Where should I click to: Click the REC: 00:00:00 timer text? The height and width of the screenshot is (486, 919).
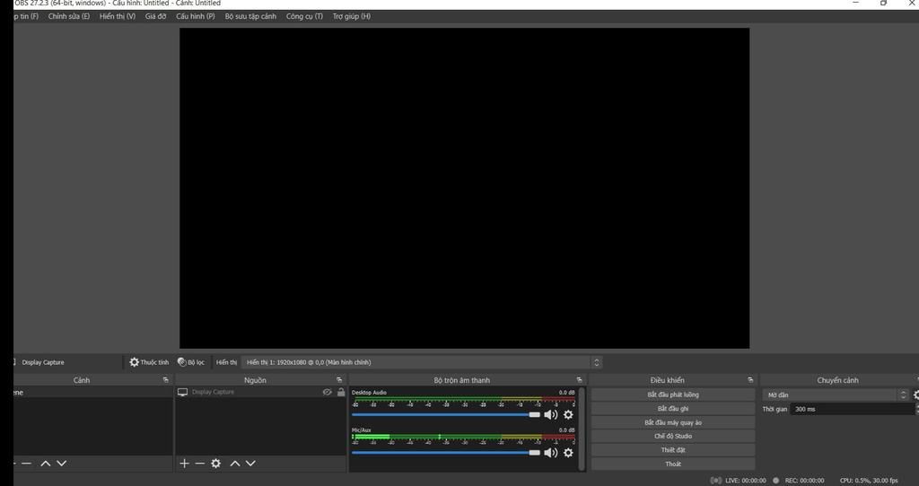pyautogui.click(x=804, y=481)
